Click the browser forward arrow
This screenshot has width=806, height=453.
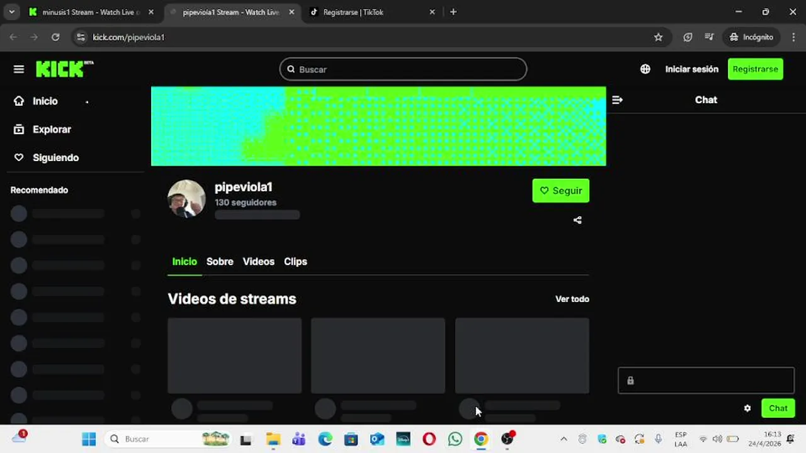pyautogui.click(x=34, y=37)
